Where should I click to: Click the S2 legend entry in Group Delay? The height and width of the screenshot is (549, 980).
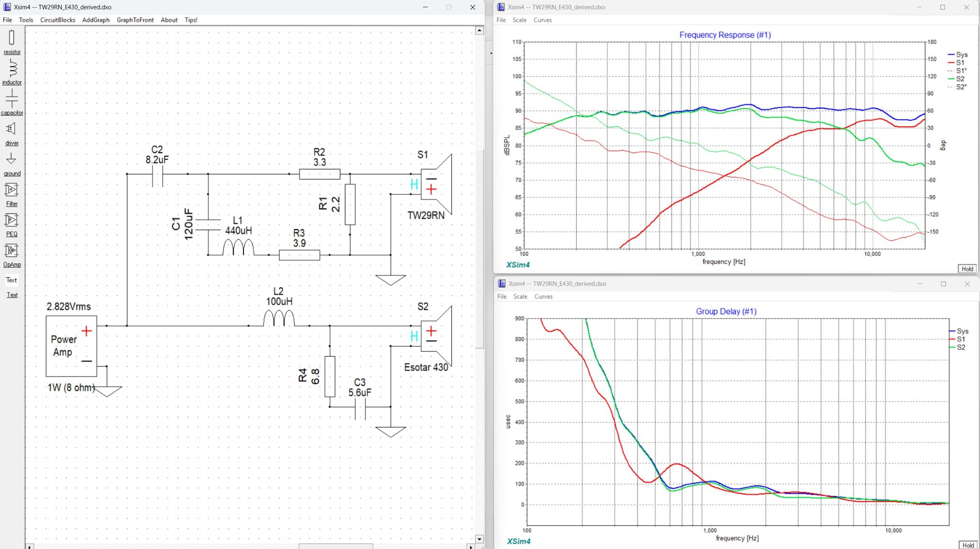coord(958,347)
